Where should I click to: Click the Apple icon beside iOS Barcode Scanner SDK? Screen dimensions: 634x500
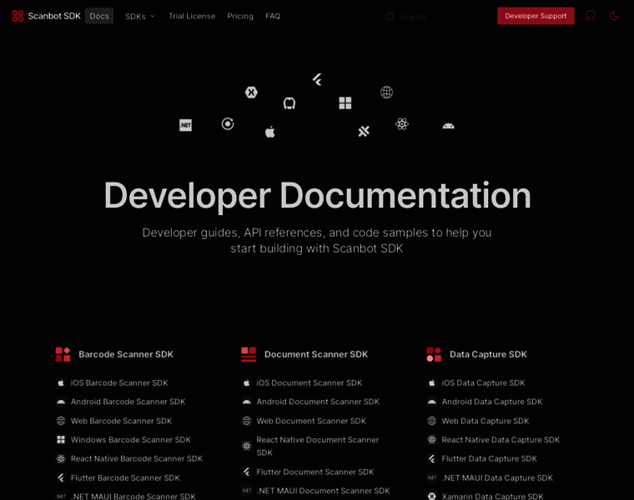click(61, 382)
